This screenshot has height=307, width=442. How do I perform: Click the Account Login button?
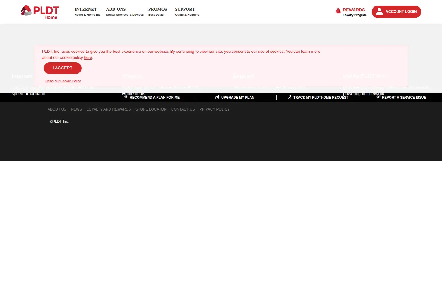pyautogui.click(x=396, y=12)
